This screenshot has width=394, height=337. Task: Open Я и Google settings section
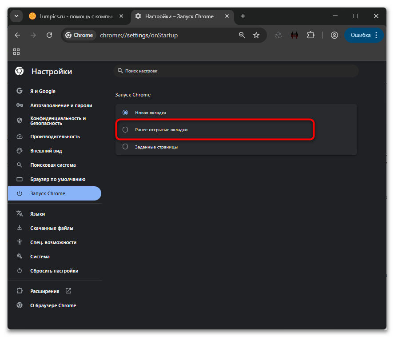55,91
